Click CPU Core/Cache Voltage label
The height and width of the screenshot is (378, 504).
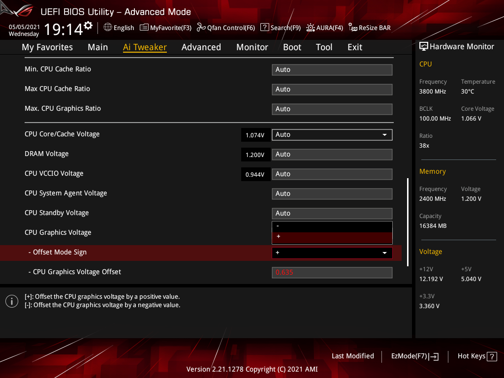pos(62,134)
